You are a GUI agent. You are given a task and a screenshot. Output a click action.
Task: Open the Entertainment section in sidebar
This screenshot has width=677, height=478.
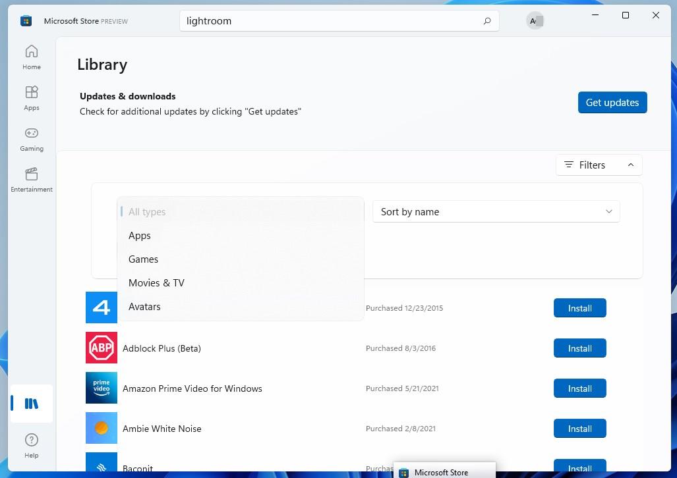32,180
